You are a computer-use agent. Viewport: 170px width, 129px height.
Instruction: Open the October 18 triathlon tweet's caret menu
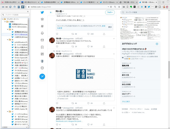coord(114,38)
